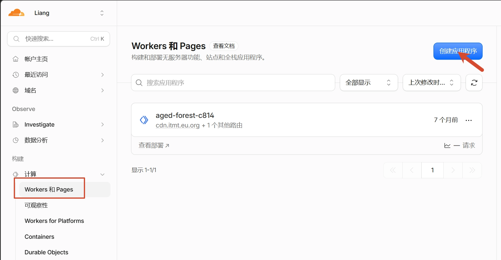Open Workers for Platforms
The width and height of the screenshot is (501, 260).
(x=54, y=221)
